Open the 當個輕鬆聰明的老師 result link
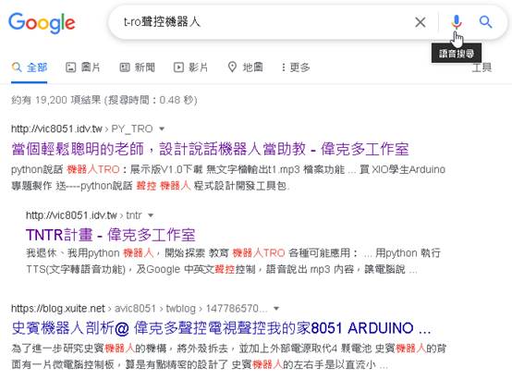 210,149
